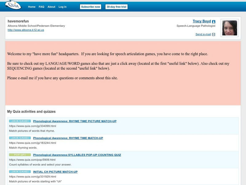Image resolution: width=246 pixels, height=185 pixels.
Task: Open the Initial CH Picture Match-Up game
Action: click(x=55, y=172)
